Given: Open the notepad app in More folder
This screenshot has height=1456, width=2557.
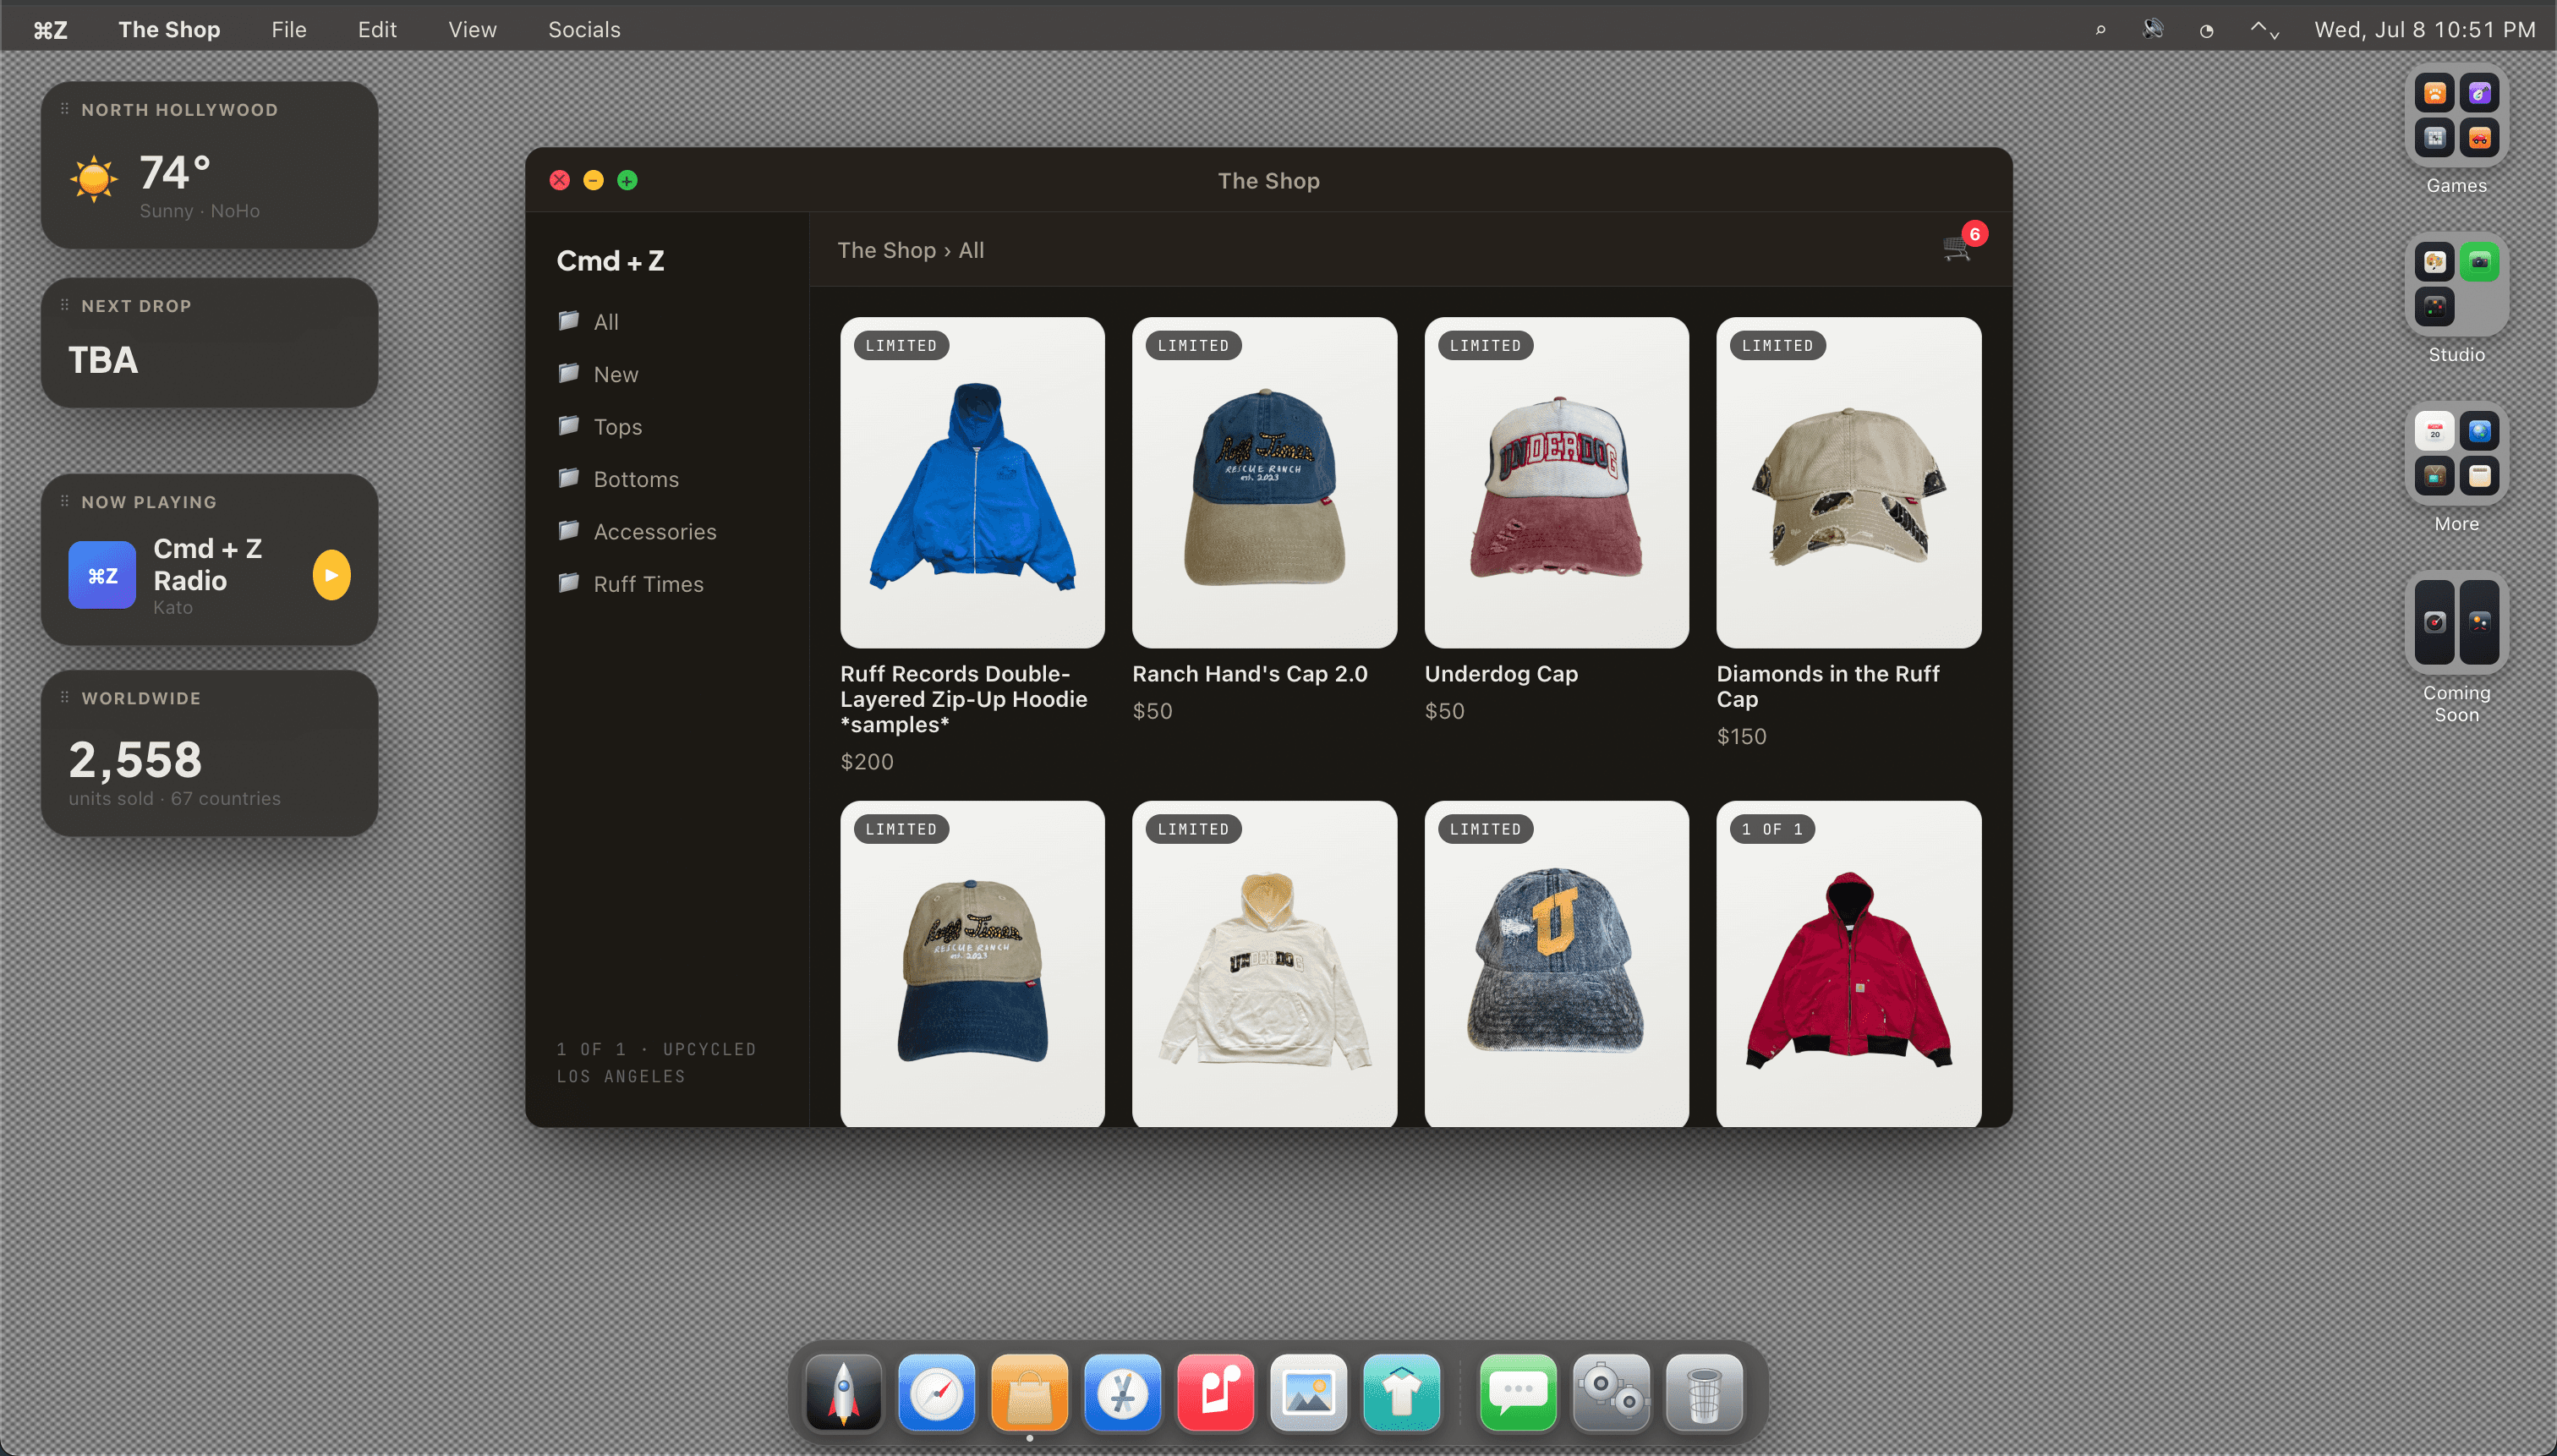Looking at the screenshot, I should [x=2479, y=476].
